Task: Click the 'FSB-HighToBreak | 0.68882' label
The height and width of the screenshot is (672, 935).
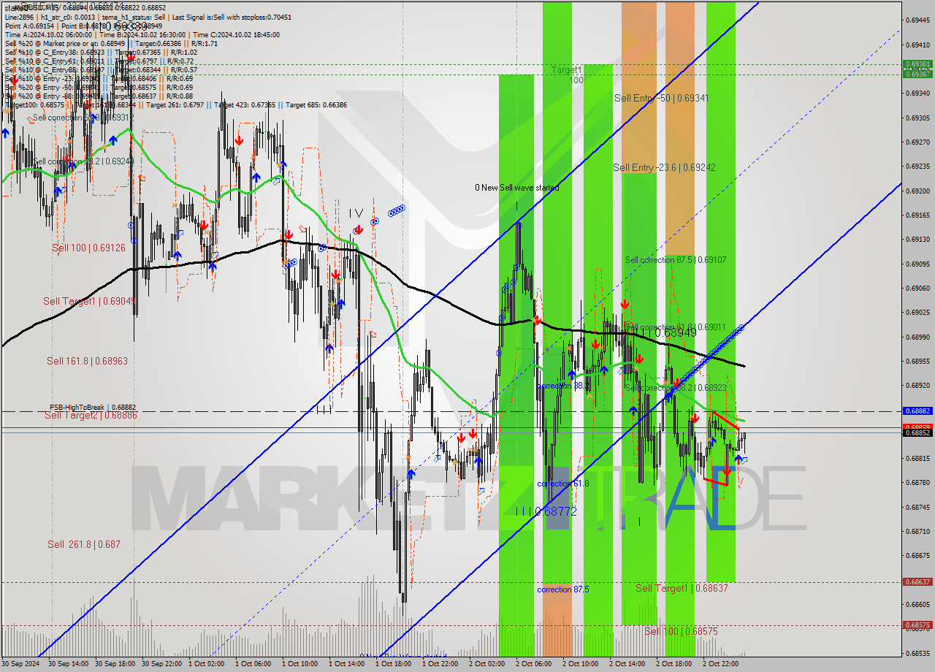Action: (93, 408)
